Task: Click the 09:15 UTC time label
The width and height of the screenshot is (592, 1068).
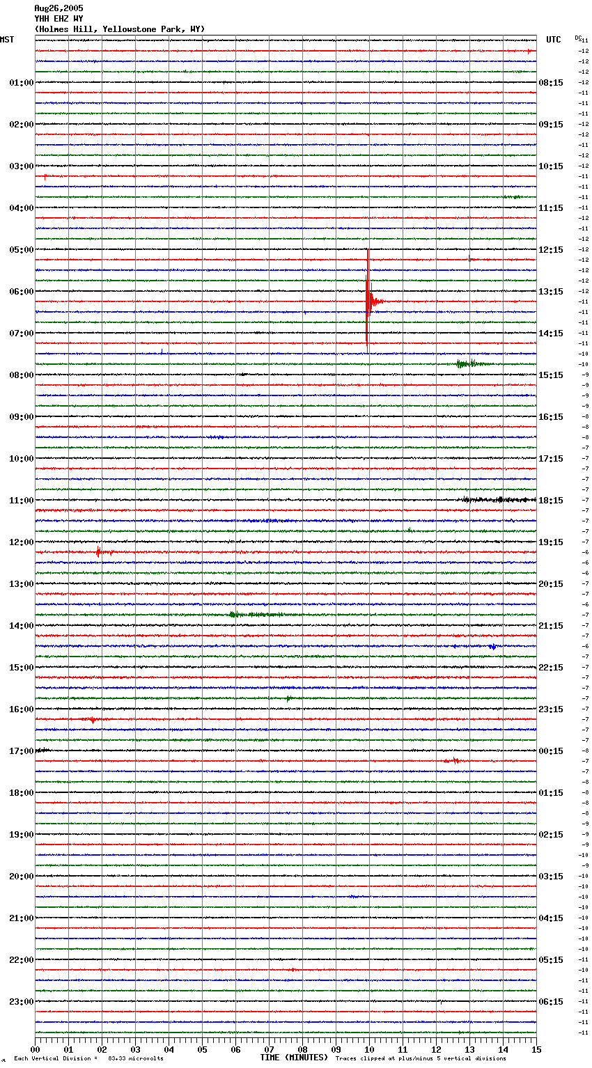Action: coord(551,125)
